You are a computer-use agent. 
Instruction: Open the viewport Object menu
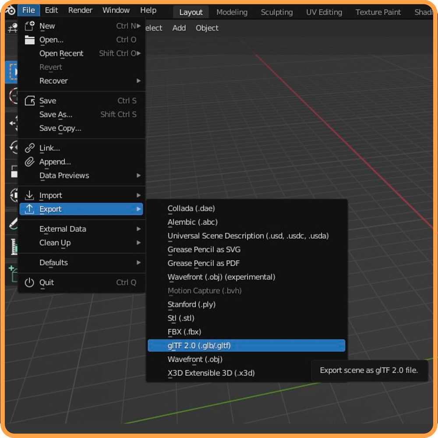click(x=207, y=28)
